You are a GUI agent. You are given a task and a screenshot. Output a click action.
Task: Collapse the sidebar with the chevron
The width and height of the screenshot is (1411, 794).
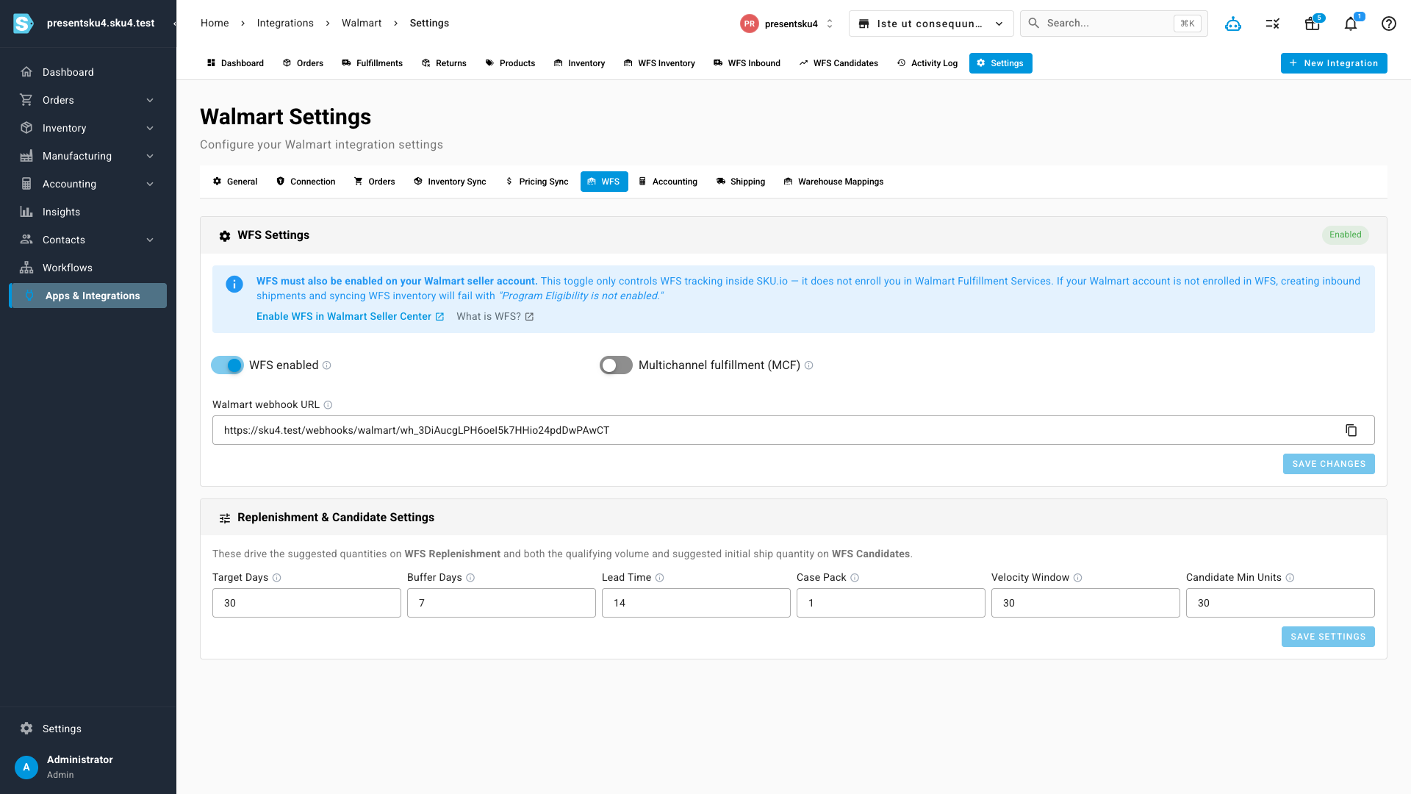click(174, 24)
